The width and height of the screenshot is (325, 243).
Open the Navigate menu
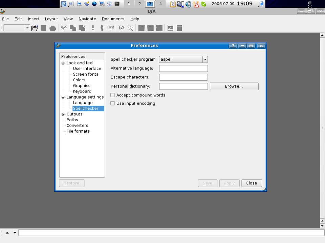[87, 19]
